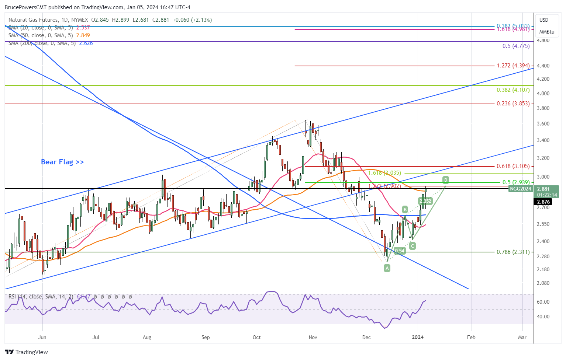The width and height of the screenshot is (566, 360).
Task: Select the RSI indicator legend label
Action: click(x=41, y=296)
